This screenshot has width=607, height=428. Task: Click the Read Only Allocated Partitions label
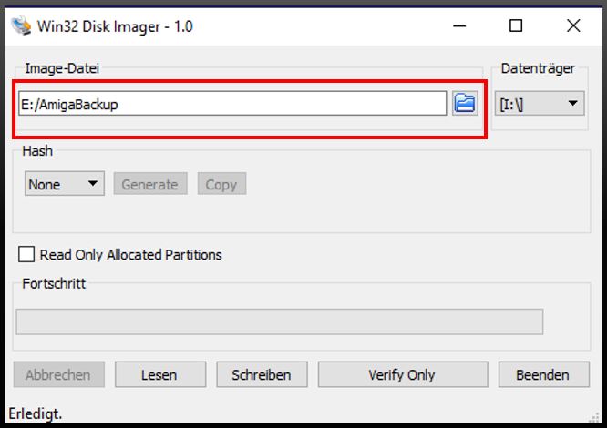(130, 255)
